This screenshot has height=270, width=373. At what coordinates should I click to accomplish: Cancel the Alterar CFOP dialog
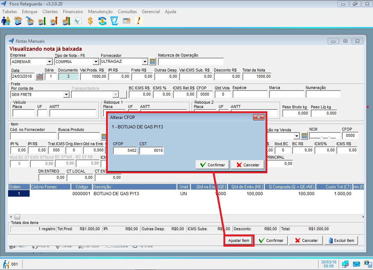pos(248,165)
